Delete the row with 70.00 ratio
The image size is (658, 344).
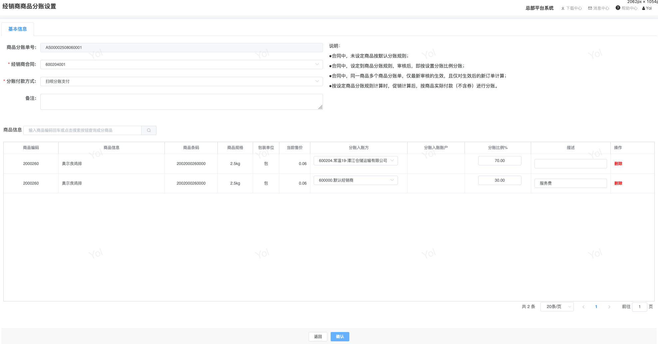tap(618, 164)
